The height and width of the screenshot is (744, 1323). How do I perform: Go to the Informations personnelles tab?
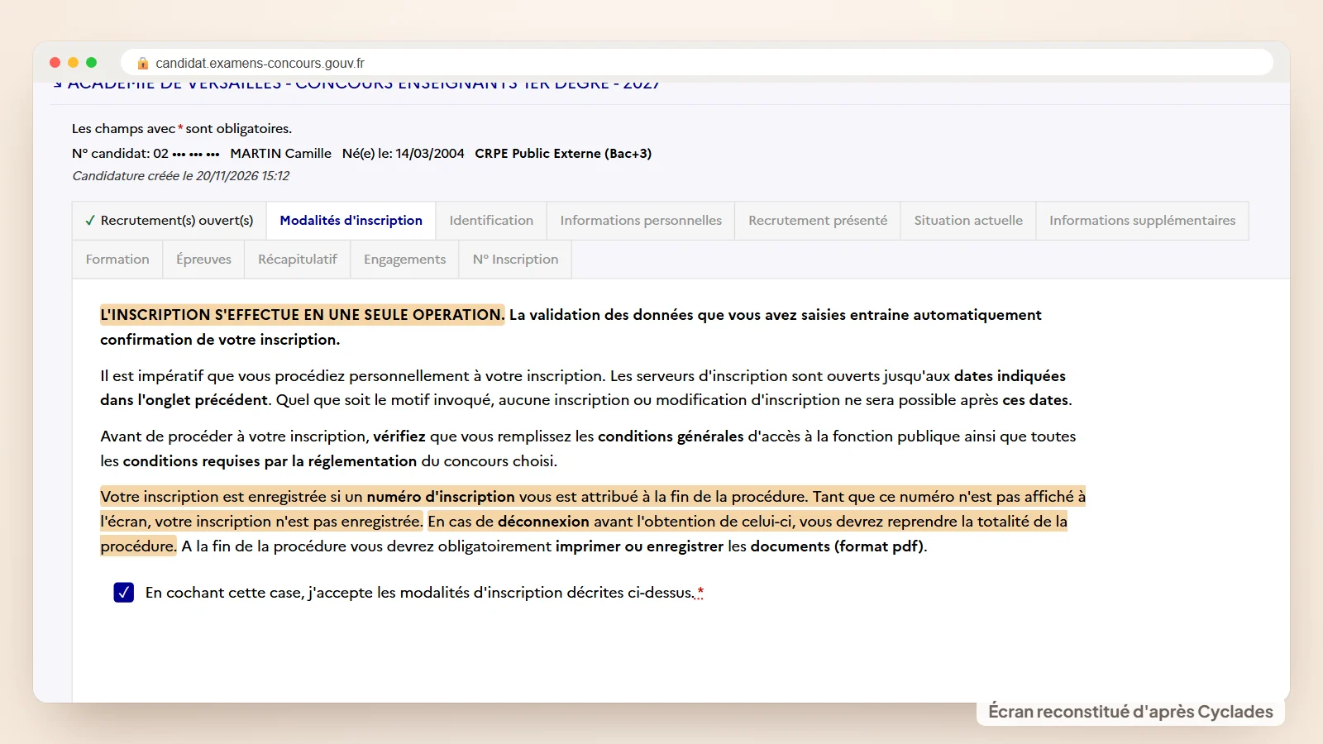pos(641,221)
